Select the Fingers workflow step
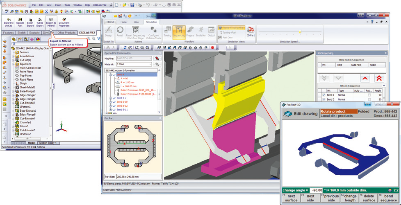 (190, 32)
